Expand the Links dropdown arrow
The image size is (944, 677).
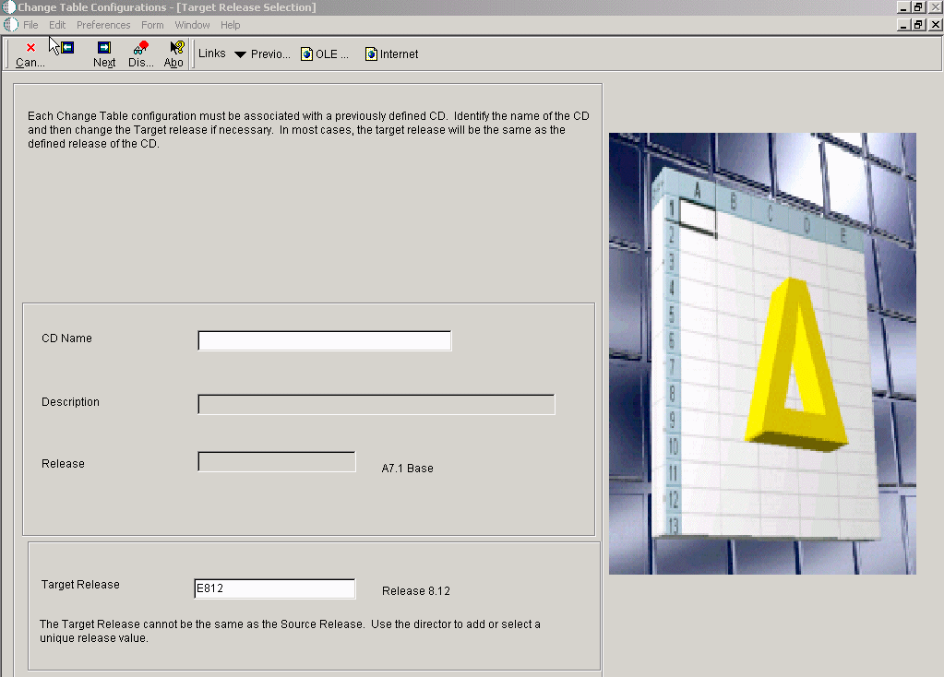[x=240, y=54]
